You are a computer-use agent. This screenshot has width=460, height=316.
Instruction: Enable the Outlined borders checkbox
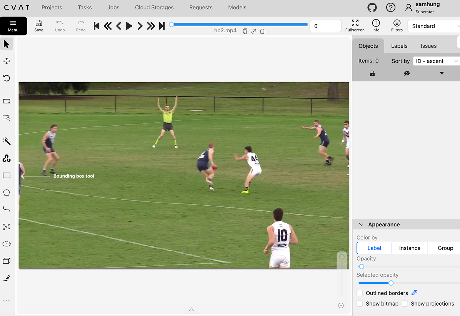tap(360, 293)
